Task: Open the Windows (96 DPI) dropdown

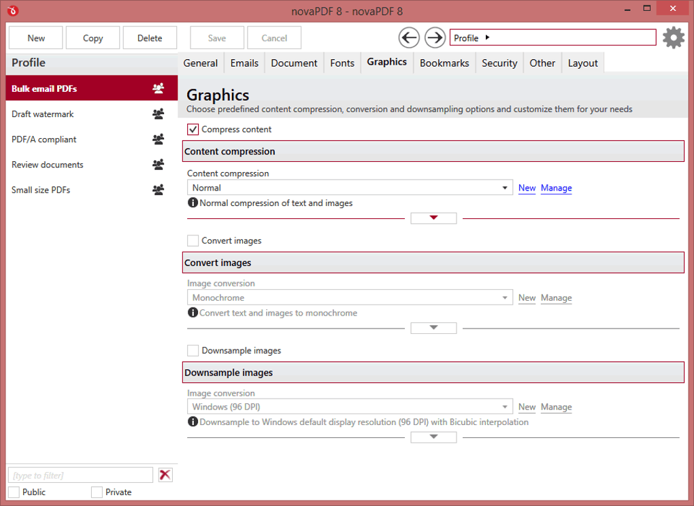Action: pos(350,407)
